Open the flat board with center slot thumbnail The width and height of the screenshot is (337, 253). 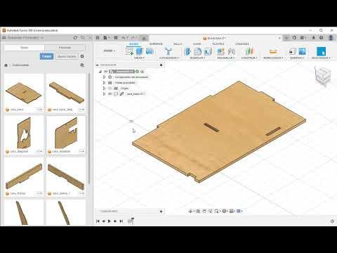click(24, 93)
